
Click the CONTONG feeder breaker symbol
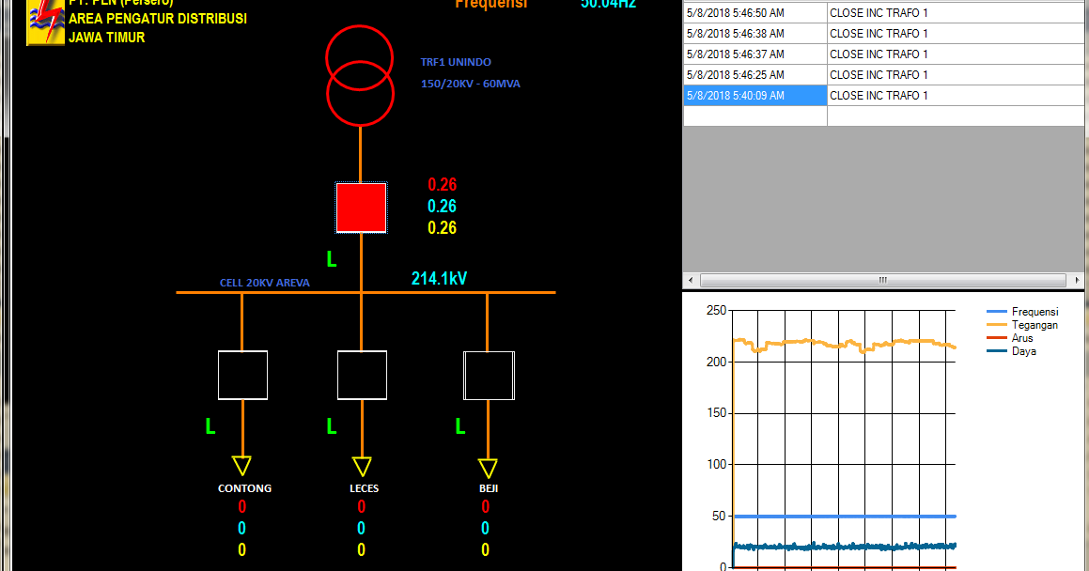coord(242,374)
